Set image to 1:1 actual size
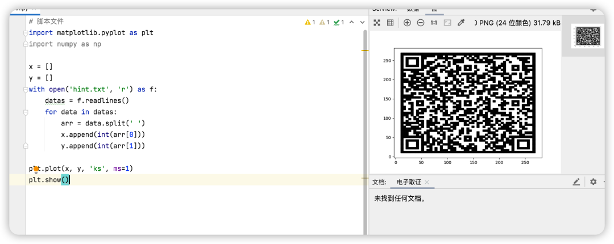The width and height of the screenshot is (614, 244). point(434,23)
